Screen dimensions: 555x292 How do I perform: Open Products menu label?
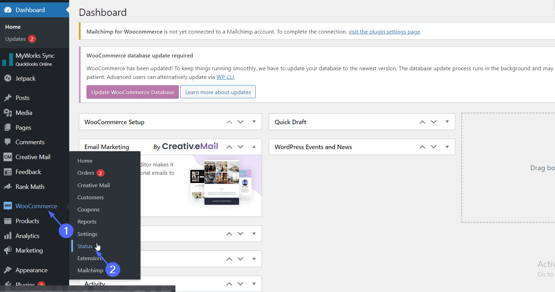click(x=27, y=221)
